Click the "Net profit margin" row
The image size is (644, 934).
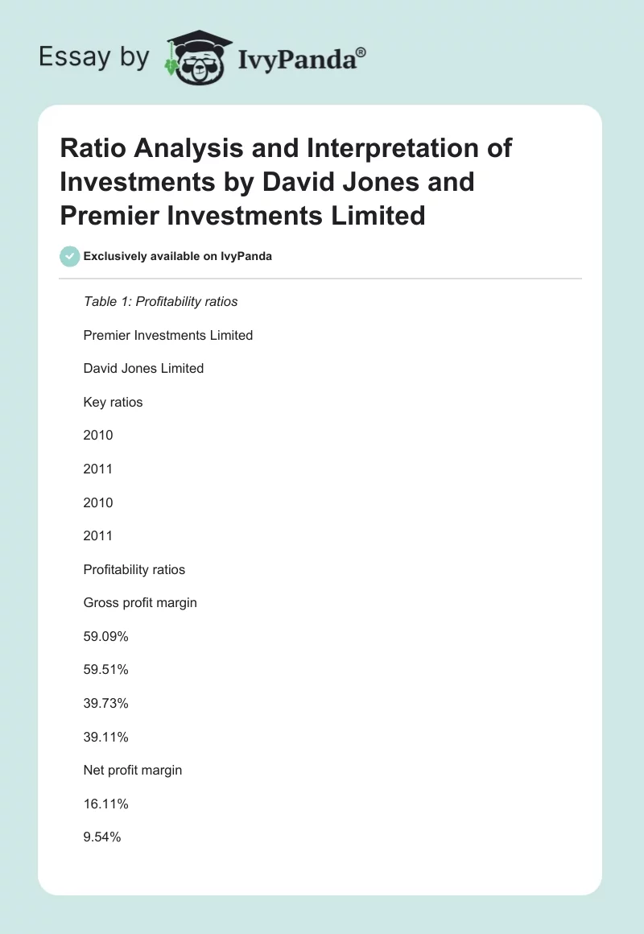tap(133, 770)
